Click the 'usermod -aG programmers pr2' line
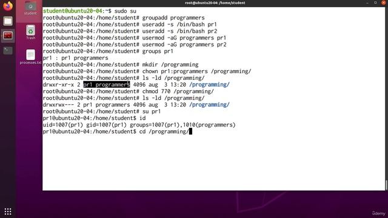 pos(135,44)
